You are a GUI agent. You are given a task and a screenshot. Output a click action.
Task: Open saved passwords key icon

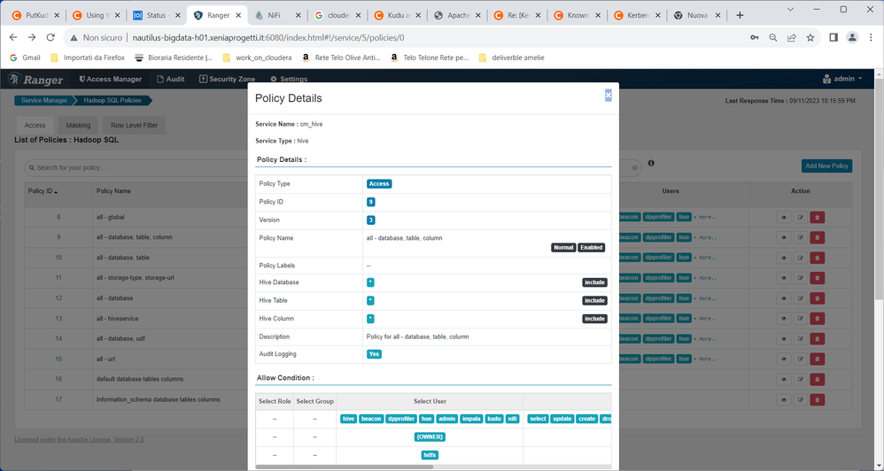pos(755,38)
